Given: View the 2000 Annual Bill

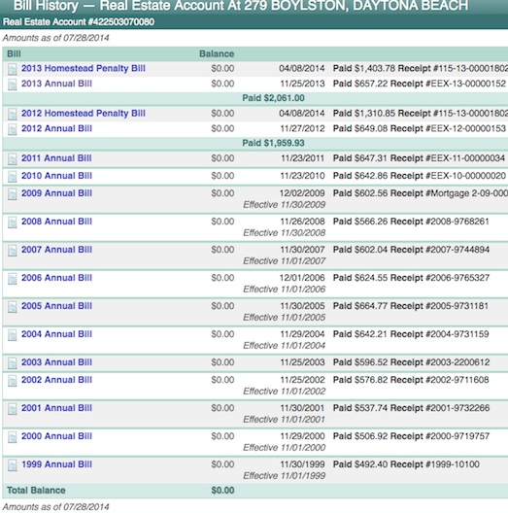Looking at the screenshot, I should coord(56,436).
